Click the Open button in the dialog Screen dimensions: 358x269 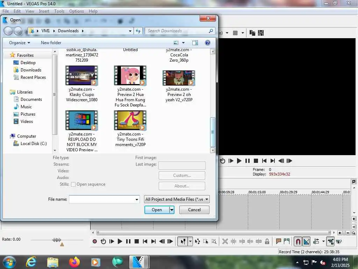[157, 210]
